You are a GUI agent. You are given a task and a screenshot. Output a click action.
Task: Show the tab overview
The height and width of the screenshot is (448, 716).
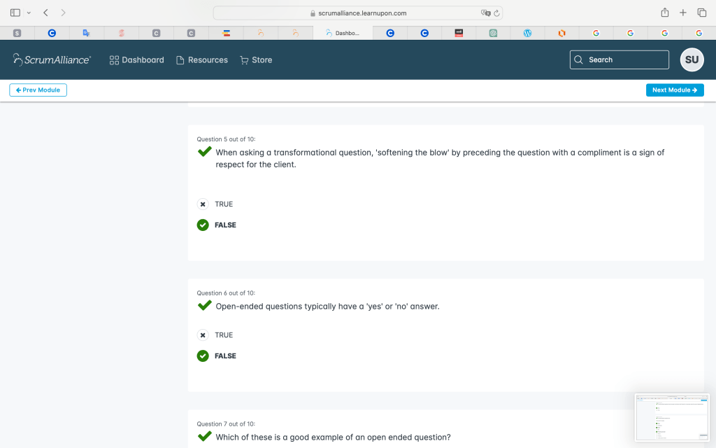click(701, 13)
